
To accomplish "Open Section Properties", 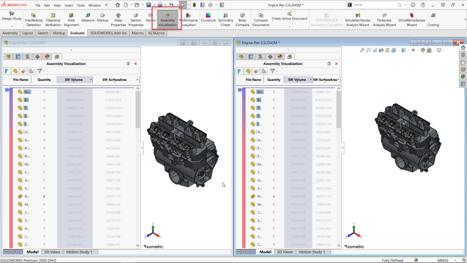I will click(136, 20).
